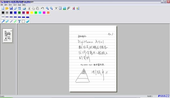Open the View menu
The width and height of the screenshot is (170, 98).
point(10,5)
